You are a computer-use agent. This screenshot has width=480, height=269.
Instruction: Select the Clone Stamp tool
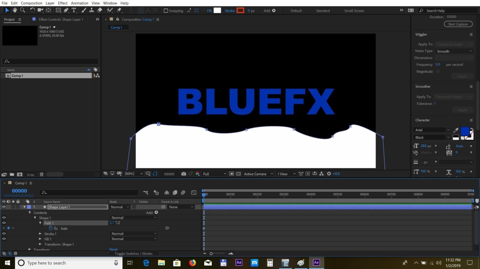[x=91, y=10]
